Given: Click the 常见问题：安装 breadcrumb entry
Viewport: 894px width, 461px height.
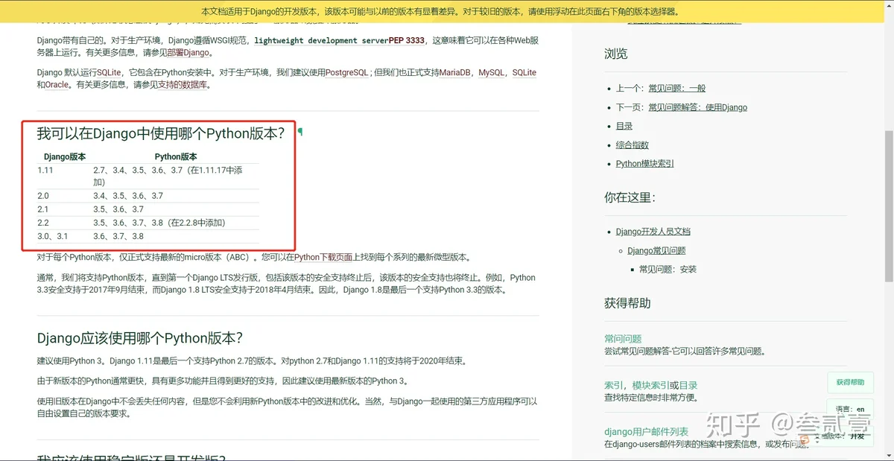Looking at the screenshot, I should pos(668,269).
